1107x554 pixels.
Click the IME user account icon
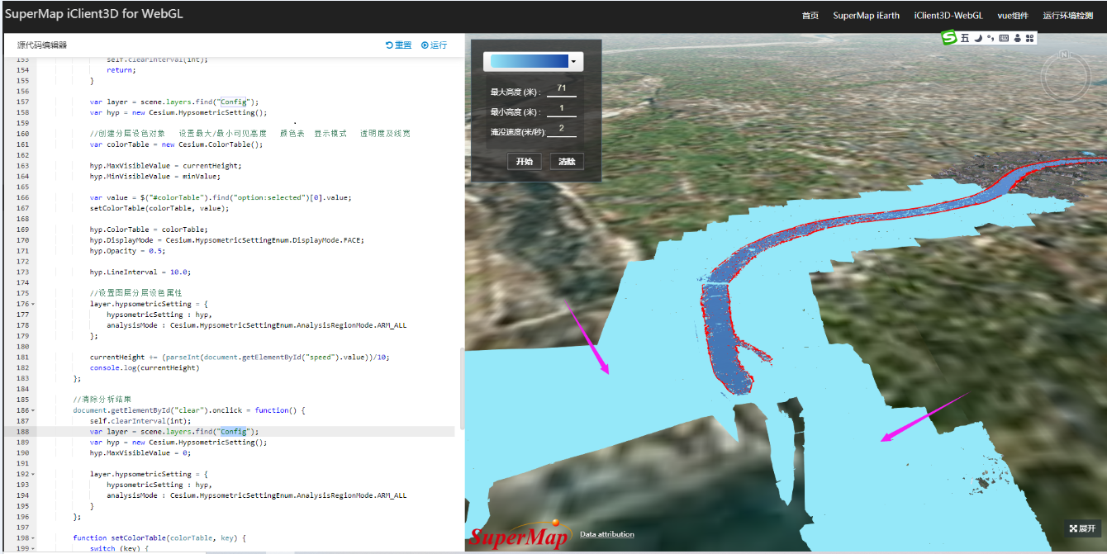pyautogui.click(x=1017, y=38)
